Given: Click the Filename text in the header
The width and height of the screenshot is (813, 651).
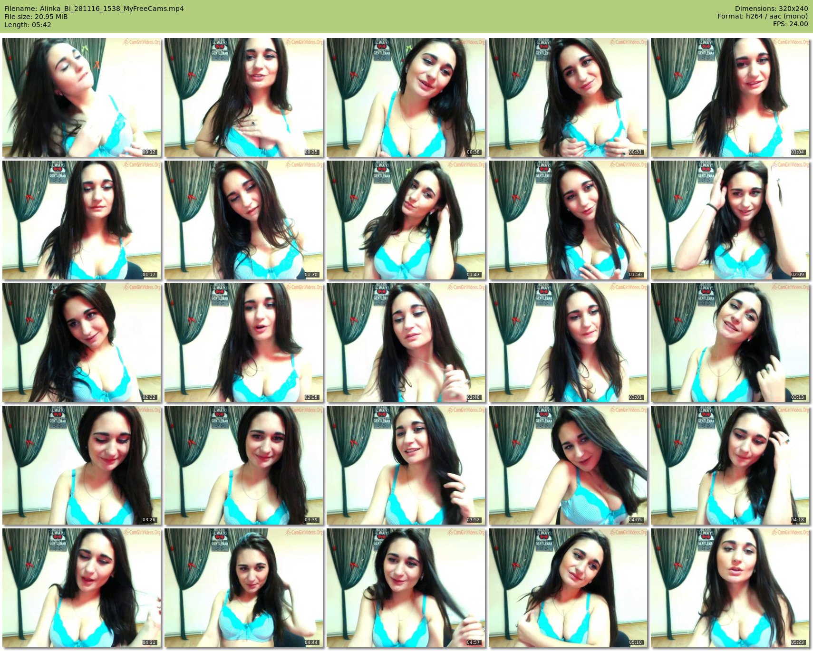Looking at the screenshot, I should pos(94,9).
